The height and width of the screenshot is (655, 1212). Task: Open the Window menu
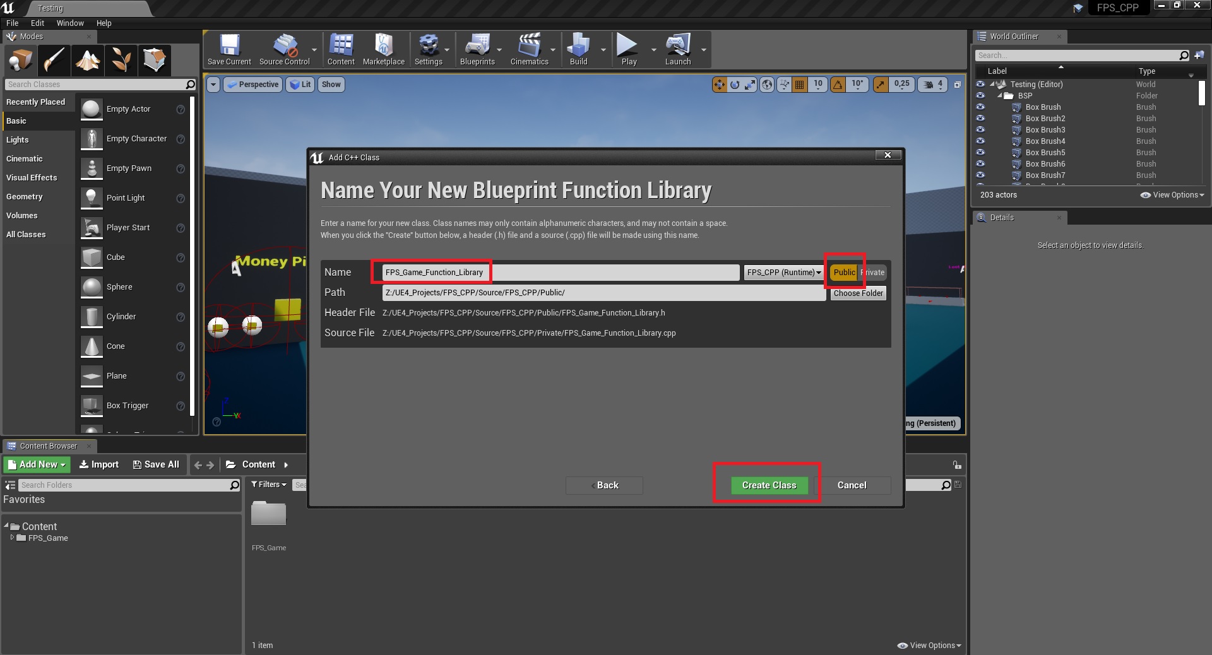[70, 23]
